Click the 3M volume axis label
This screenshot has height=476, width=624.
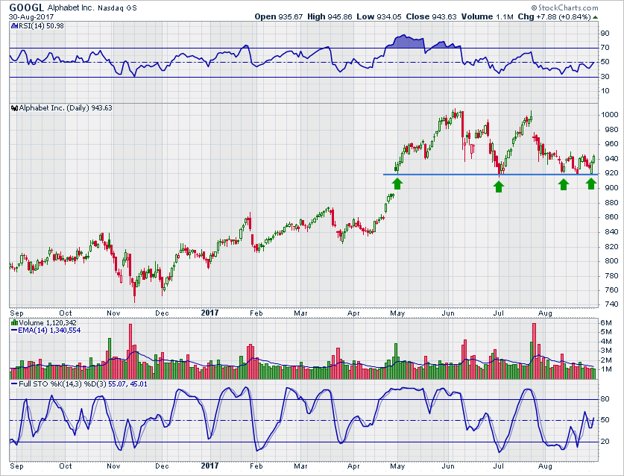pos(606,351)
